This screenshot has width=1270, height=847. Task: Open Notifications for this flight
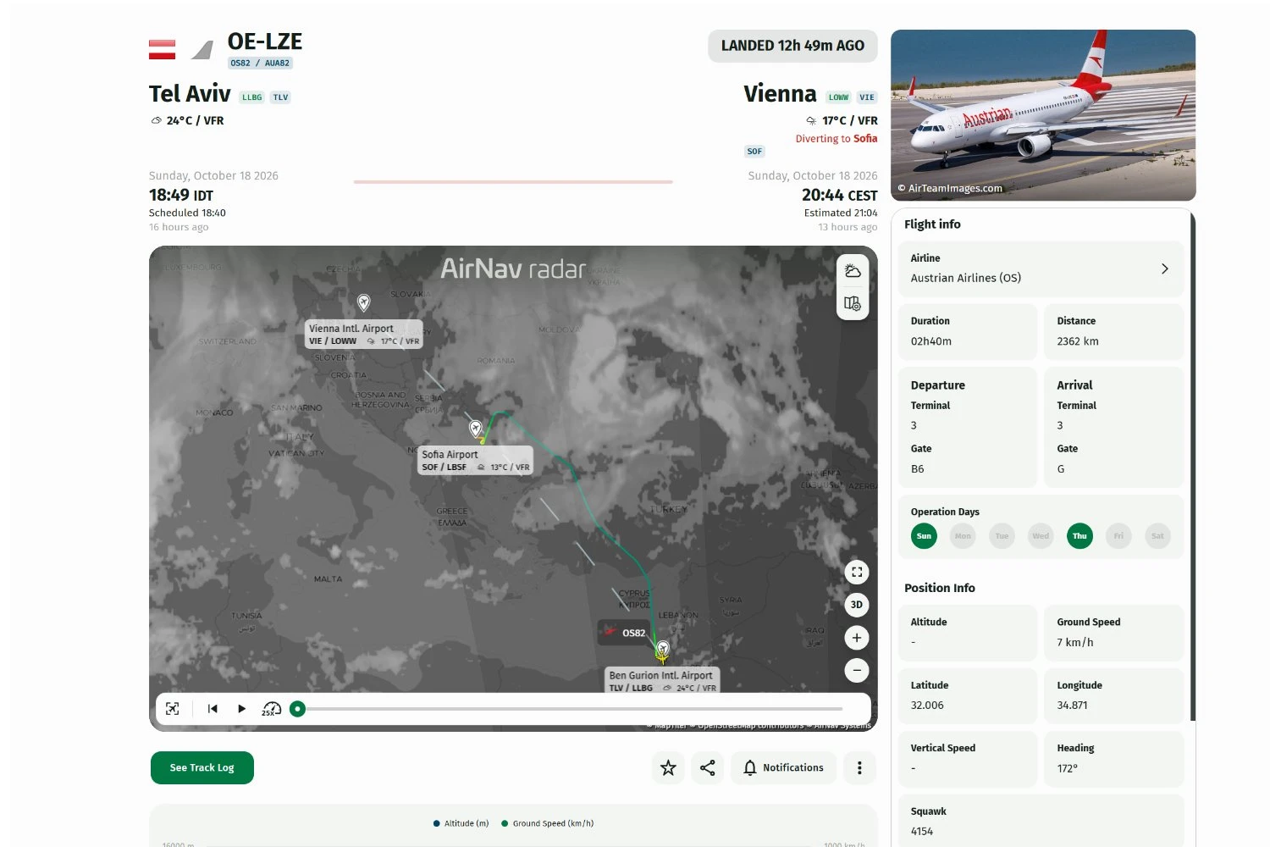click(783, 767)
